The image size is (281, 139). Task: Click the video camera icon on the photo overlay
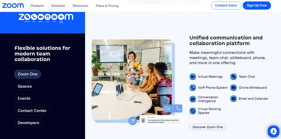click(x=168, y=109)
